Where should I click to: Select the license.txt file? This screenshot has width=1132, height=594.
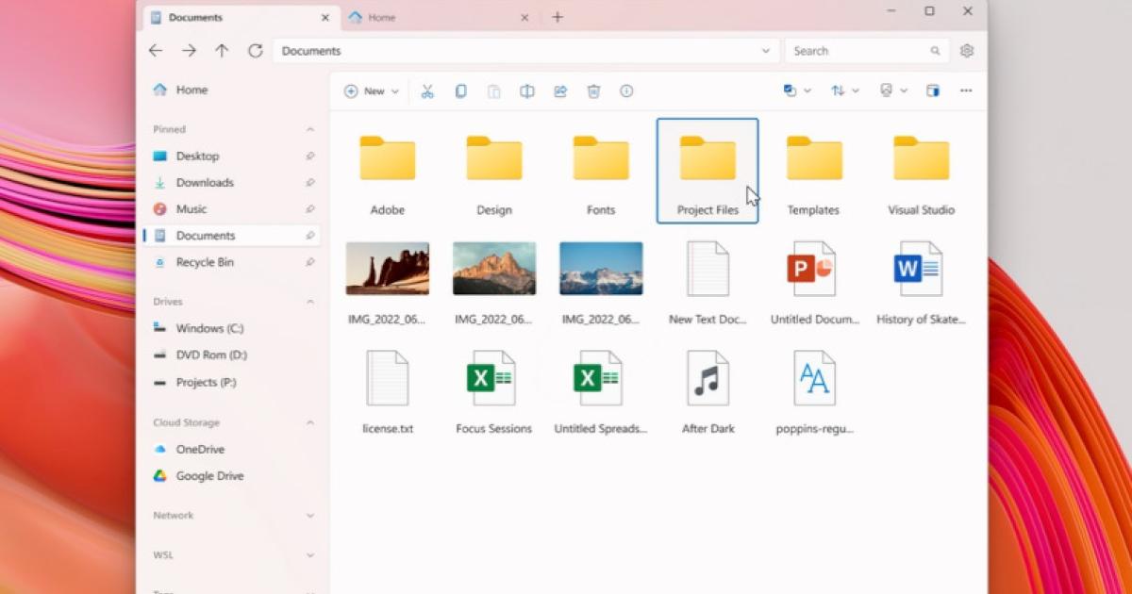[388, 391]
